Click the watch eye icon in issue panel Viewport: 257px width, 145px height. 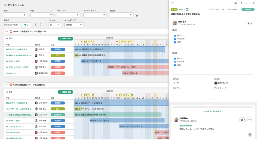coord(236,3)
